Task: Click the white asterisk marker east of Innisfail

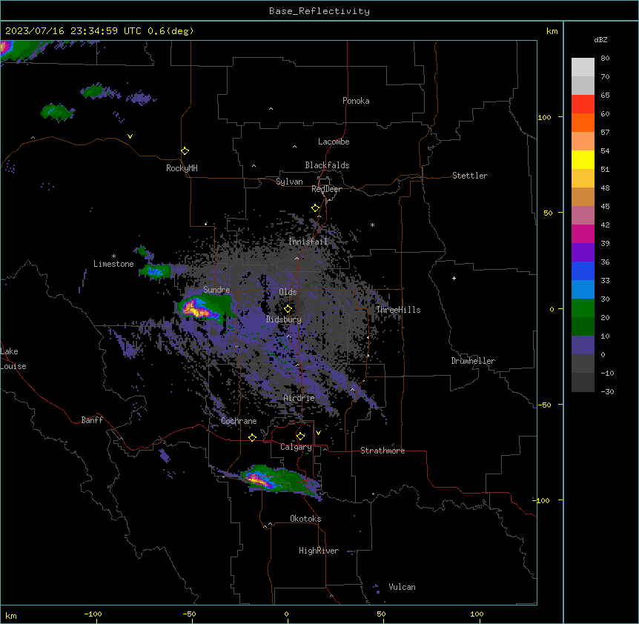Action: coord(372,225)
